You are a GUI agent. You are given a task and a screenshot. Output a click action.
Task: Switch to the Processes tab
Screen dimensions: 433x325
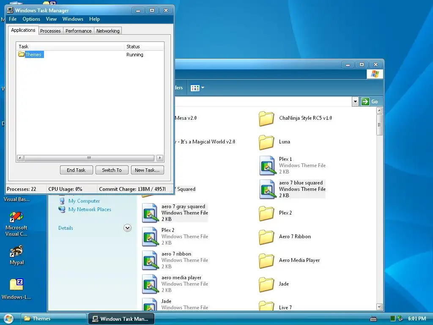click(x=50, y=31)
